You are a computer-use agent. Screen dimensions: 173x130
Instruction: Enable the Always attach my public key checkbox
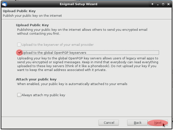(19, 95)
